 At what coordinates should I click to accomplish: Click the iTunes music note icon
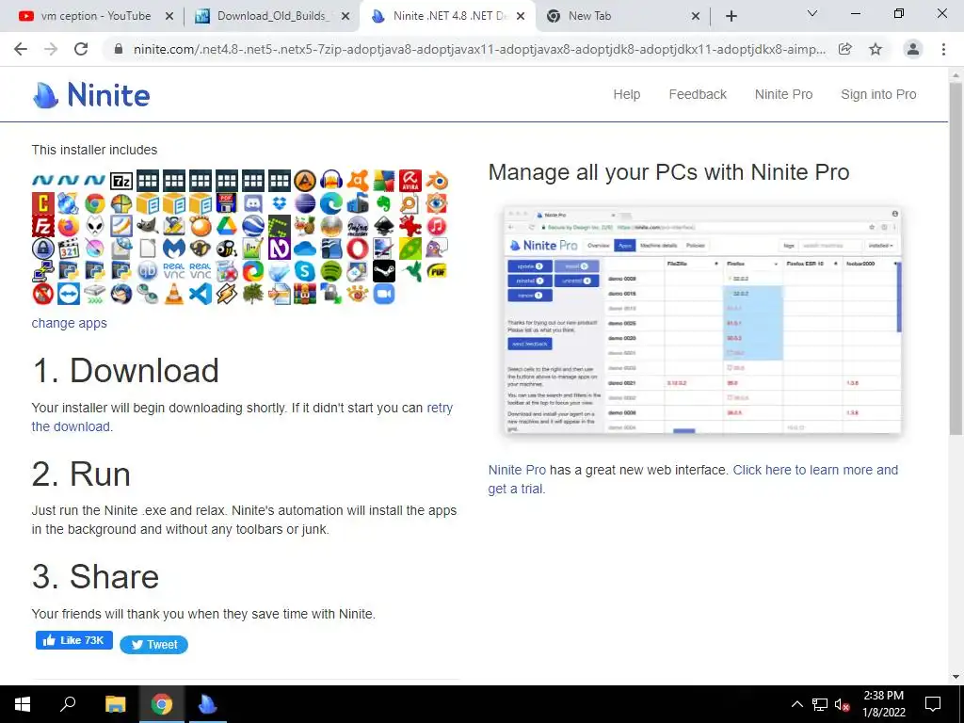point(437,226)
